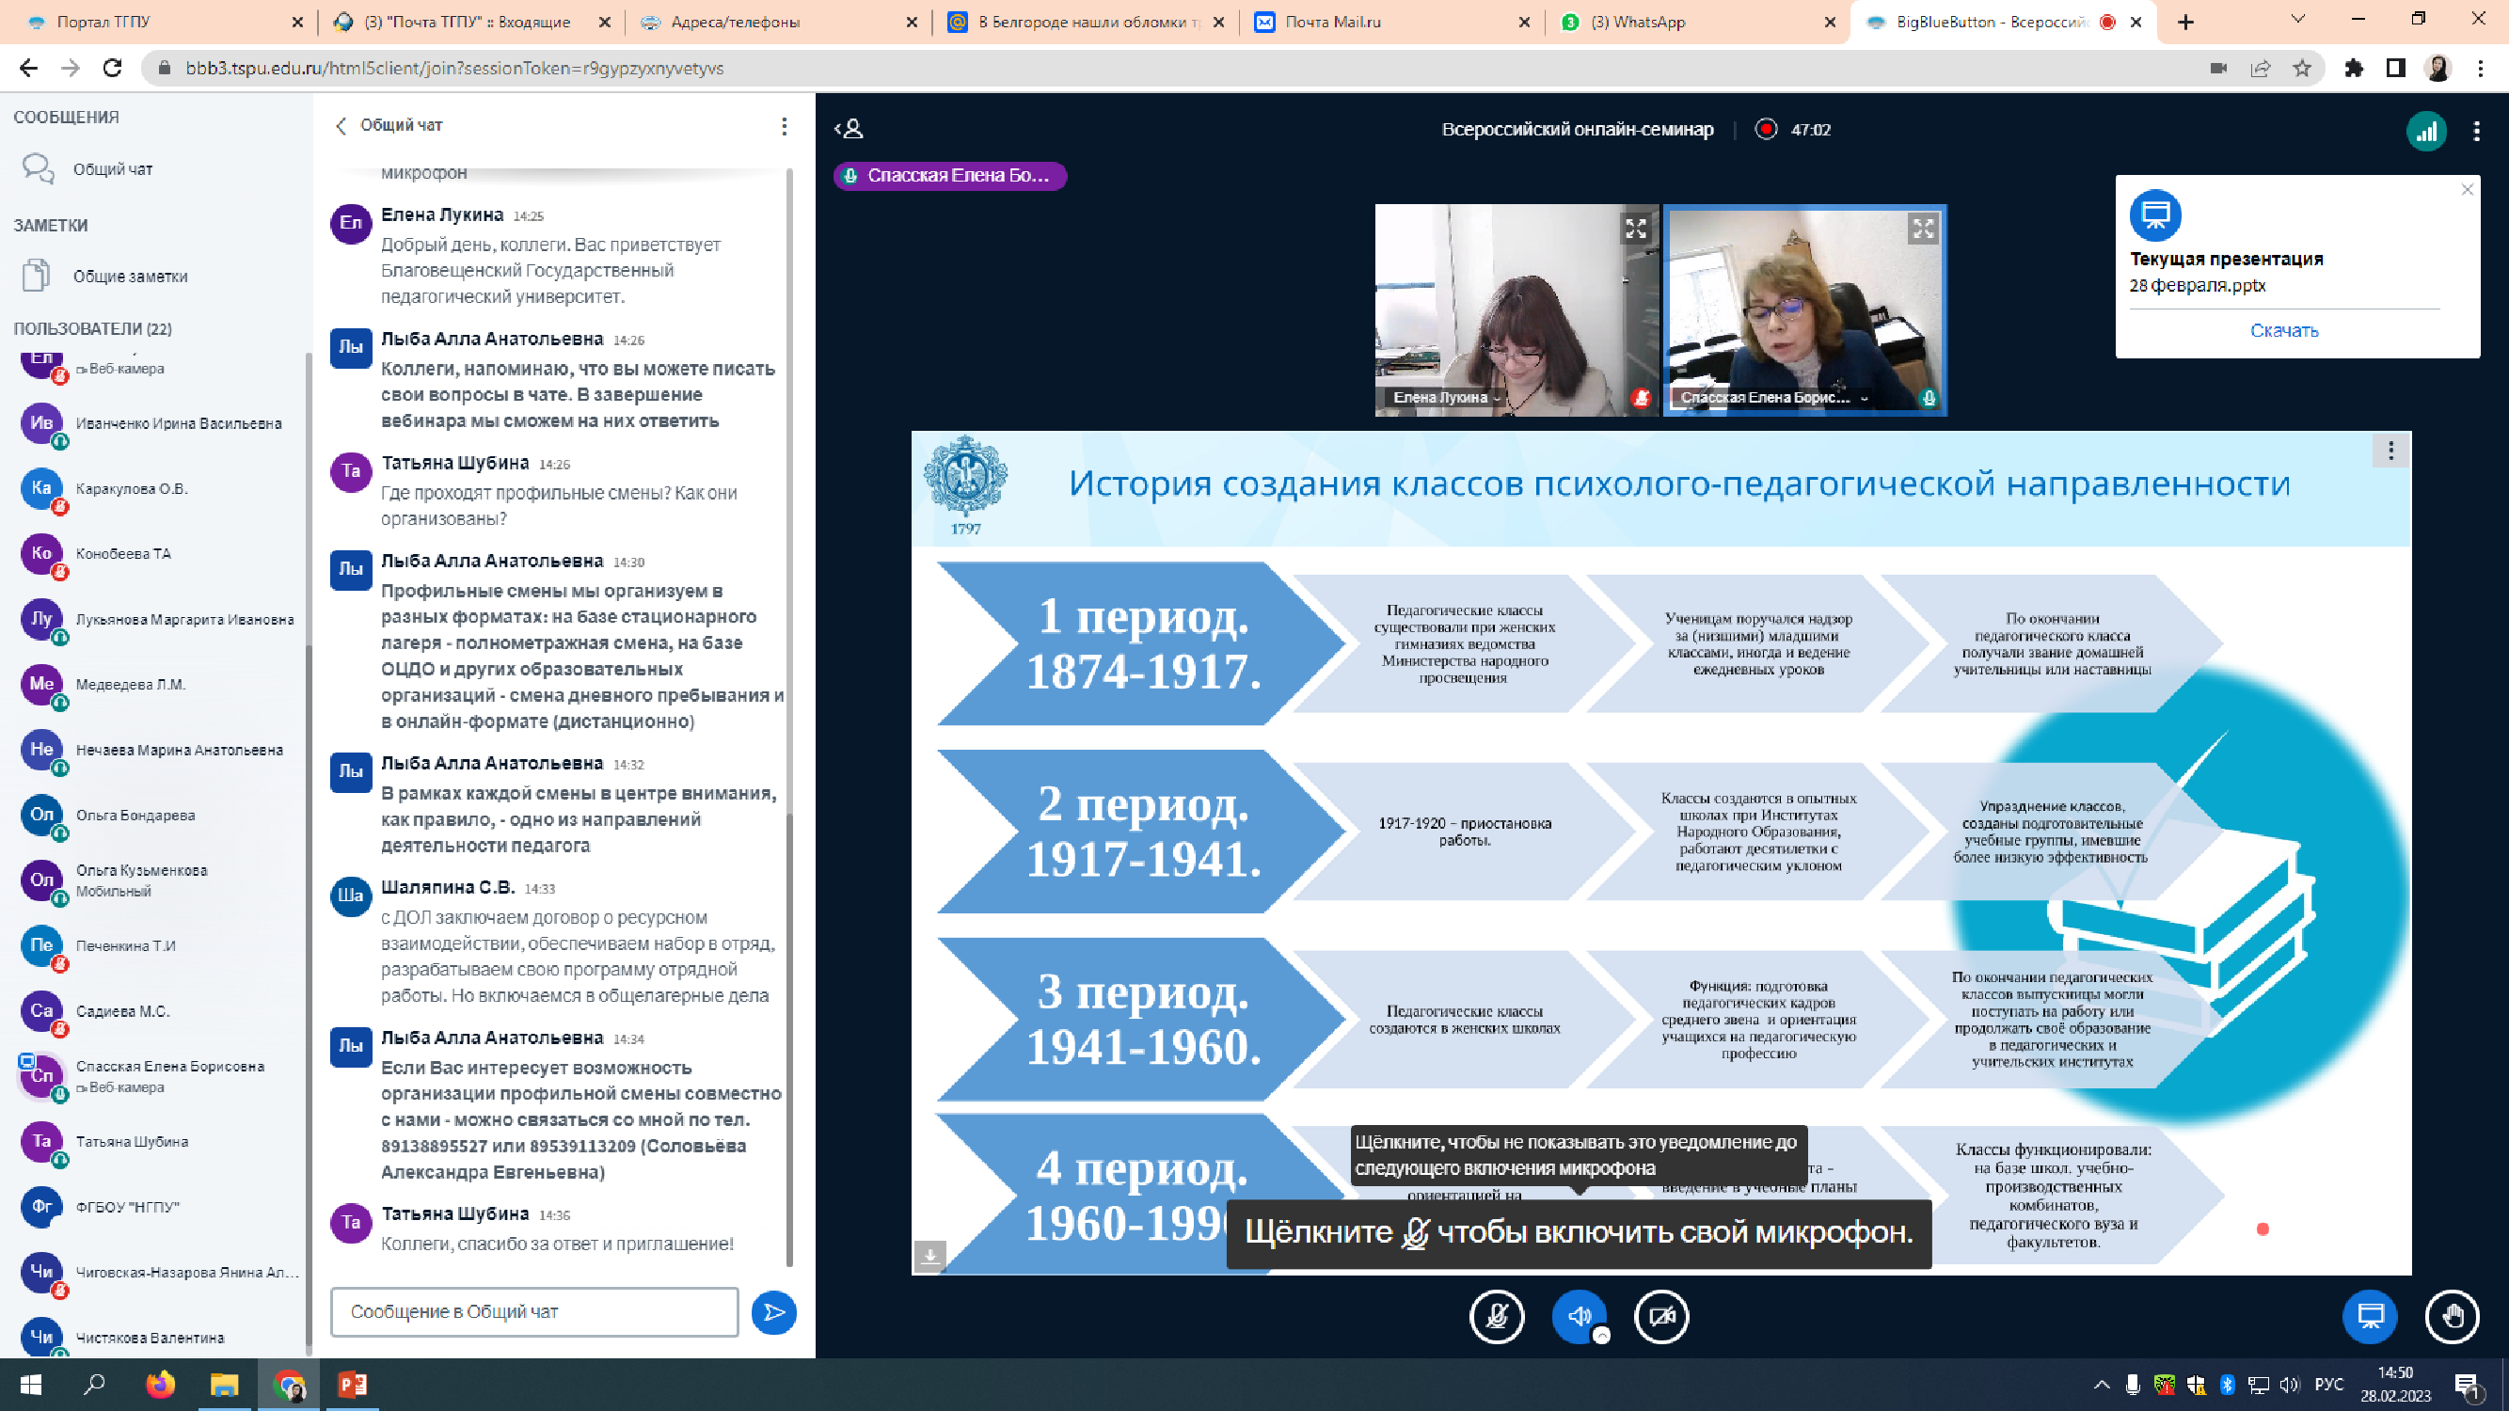Image resolution: width=2509 pixels, height=1411 pixels.
Task: Share this page icon in address bar
Action: 2261,67
